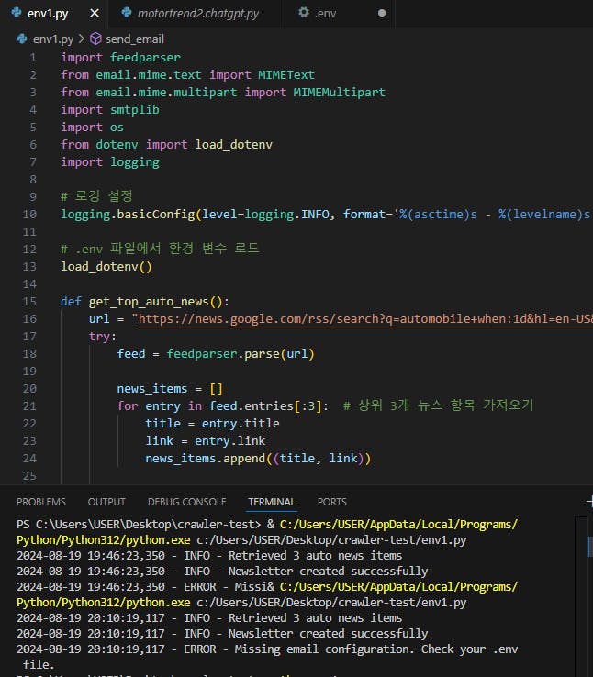Viewport: 593px width, 677px height.
Task: Click the gear icon on .env tab
Action: (x=304, y=12)
